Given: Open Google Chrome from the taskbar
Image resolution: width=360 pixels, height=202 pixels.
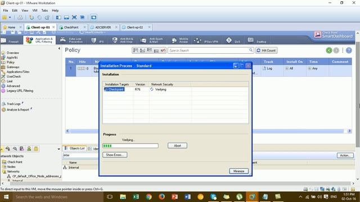Looking at the screenshot, I should pos(148,197).
